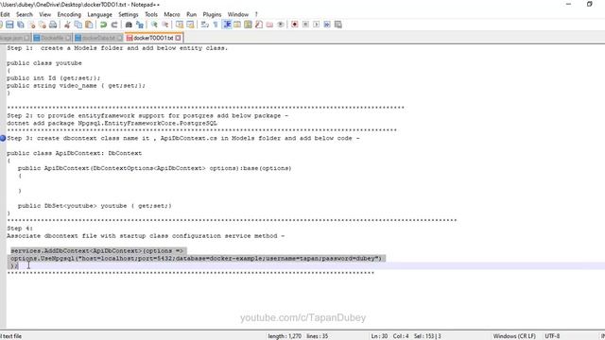
Task: Toggle synchronize vertical scrolling icon
Action: (x=180, y=25)
